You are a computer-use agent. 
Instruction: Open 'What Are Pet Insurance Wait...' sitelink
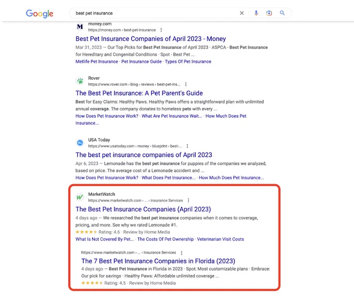[x=172, y=116]
